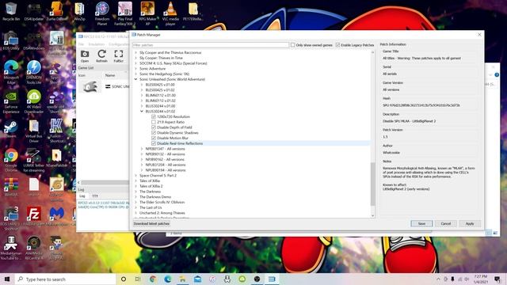Uncheck Disable Depth of Field patch

coord(154,127)
